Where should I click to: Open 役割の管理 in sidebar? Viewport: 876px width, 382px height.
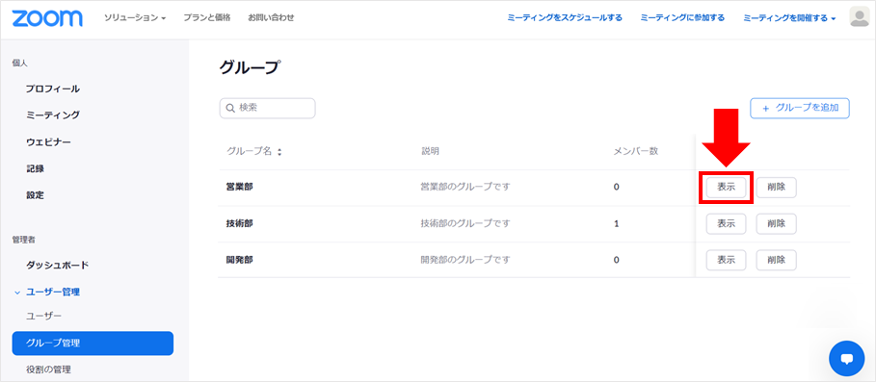48,369
